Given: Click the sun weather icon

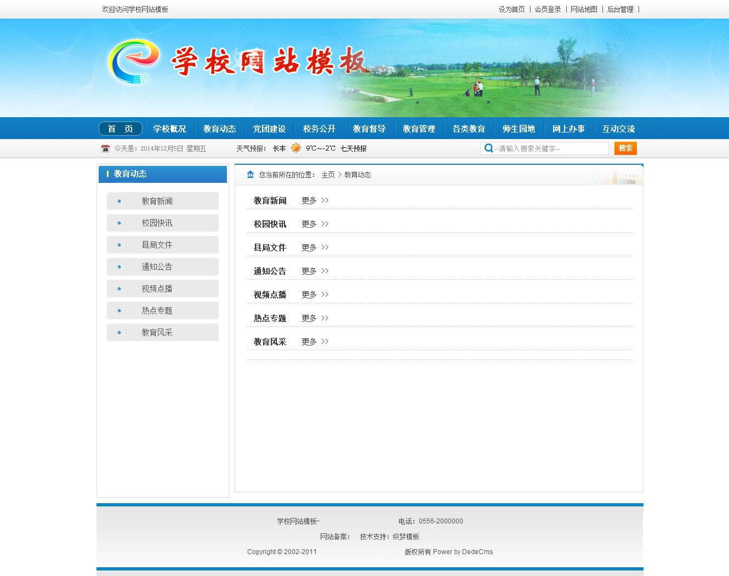Looking at the screenshot, I should pyautogui.click(x=296, y=148).
